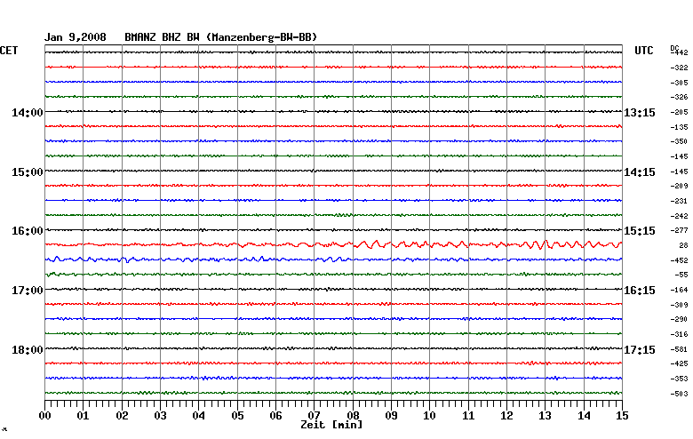Click the DC value "-209"
The image size is (693, 439).
[x=680, y=186]
